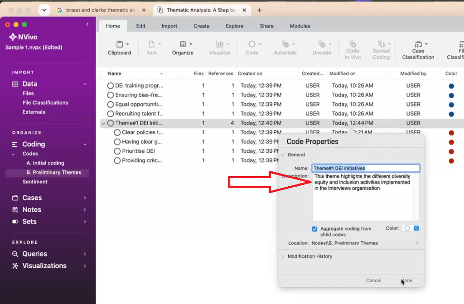Collapse the NVivo navigation sidebar
The height and width of the screenshot is (304, 464).
[87, 24]
